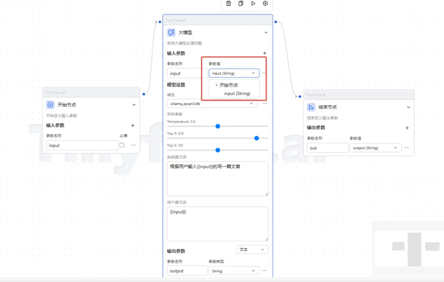444x282 pixels.
Task: Open the ollama_qwen3:8b model dropdown
Action: tap(212, 104)
